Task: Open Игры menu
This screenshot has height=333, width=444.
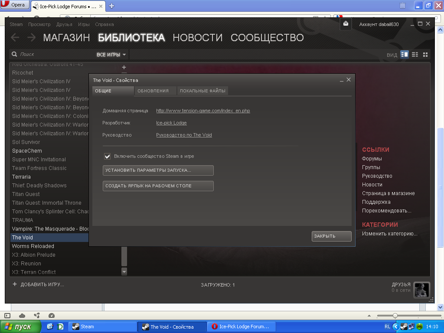Action: pyautogui.click(x=84, y=24)
